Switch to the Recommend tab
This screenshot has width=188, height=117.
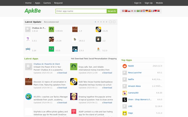pos(51,22)
